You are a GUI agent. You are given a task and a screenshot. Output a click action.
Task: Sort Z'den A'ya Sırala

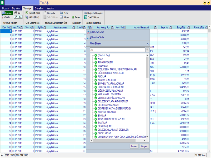[96, 37]
